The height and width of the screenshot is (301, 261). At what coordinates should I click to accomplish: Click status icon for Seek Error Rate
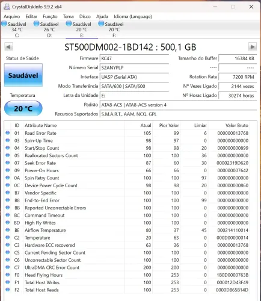[8, 163]
